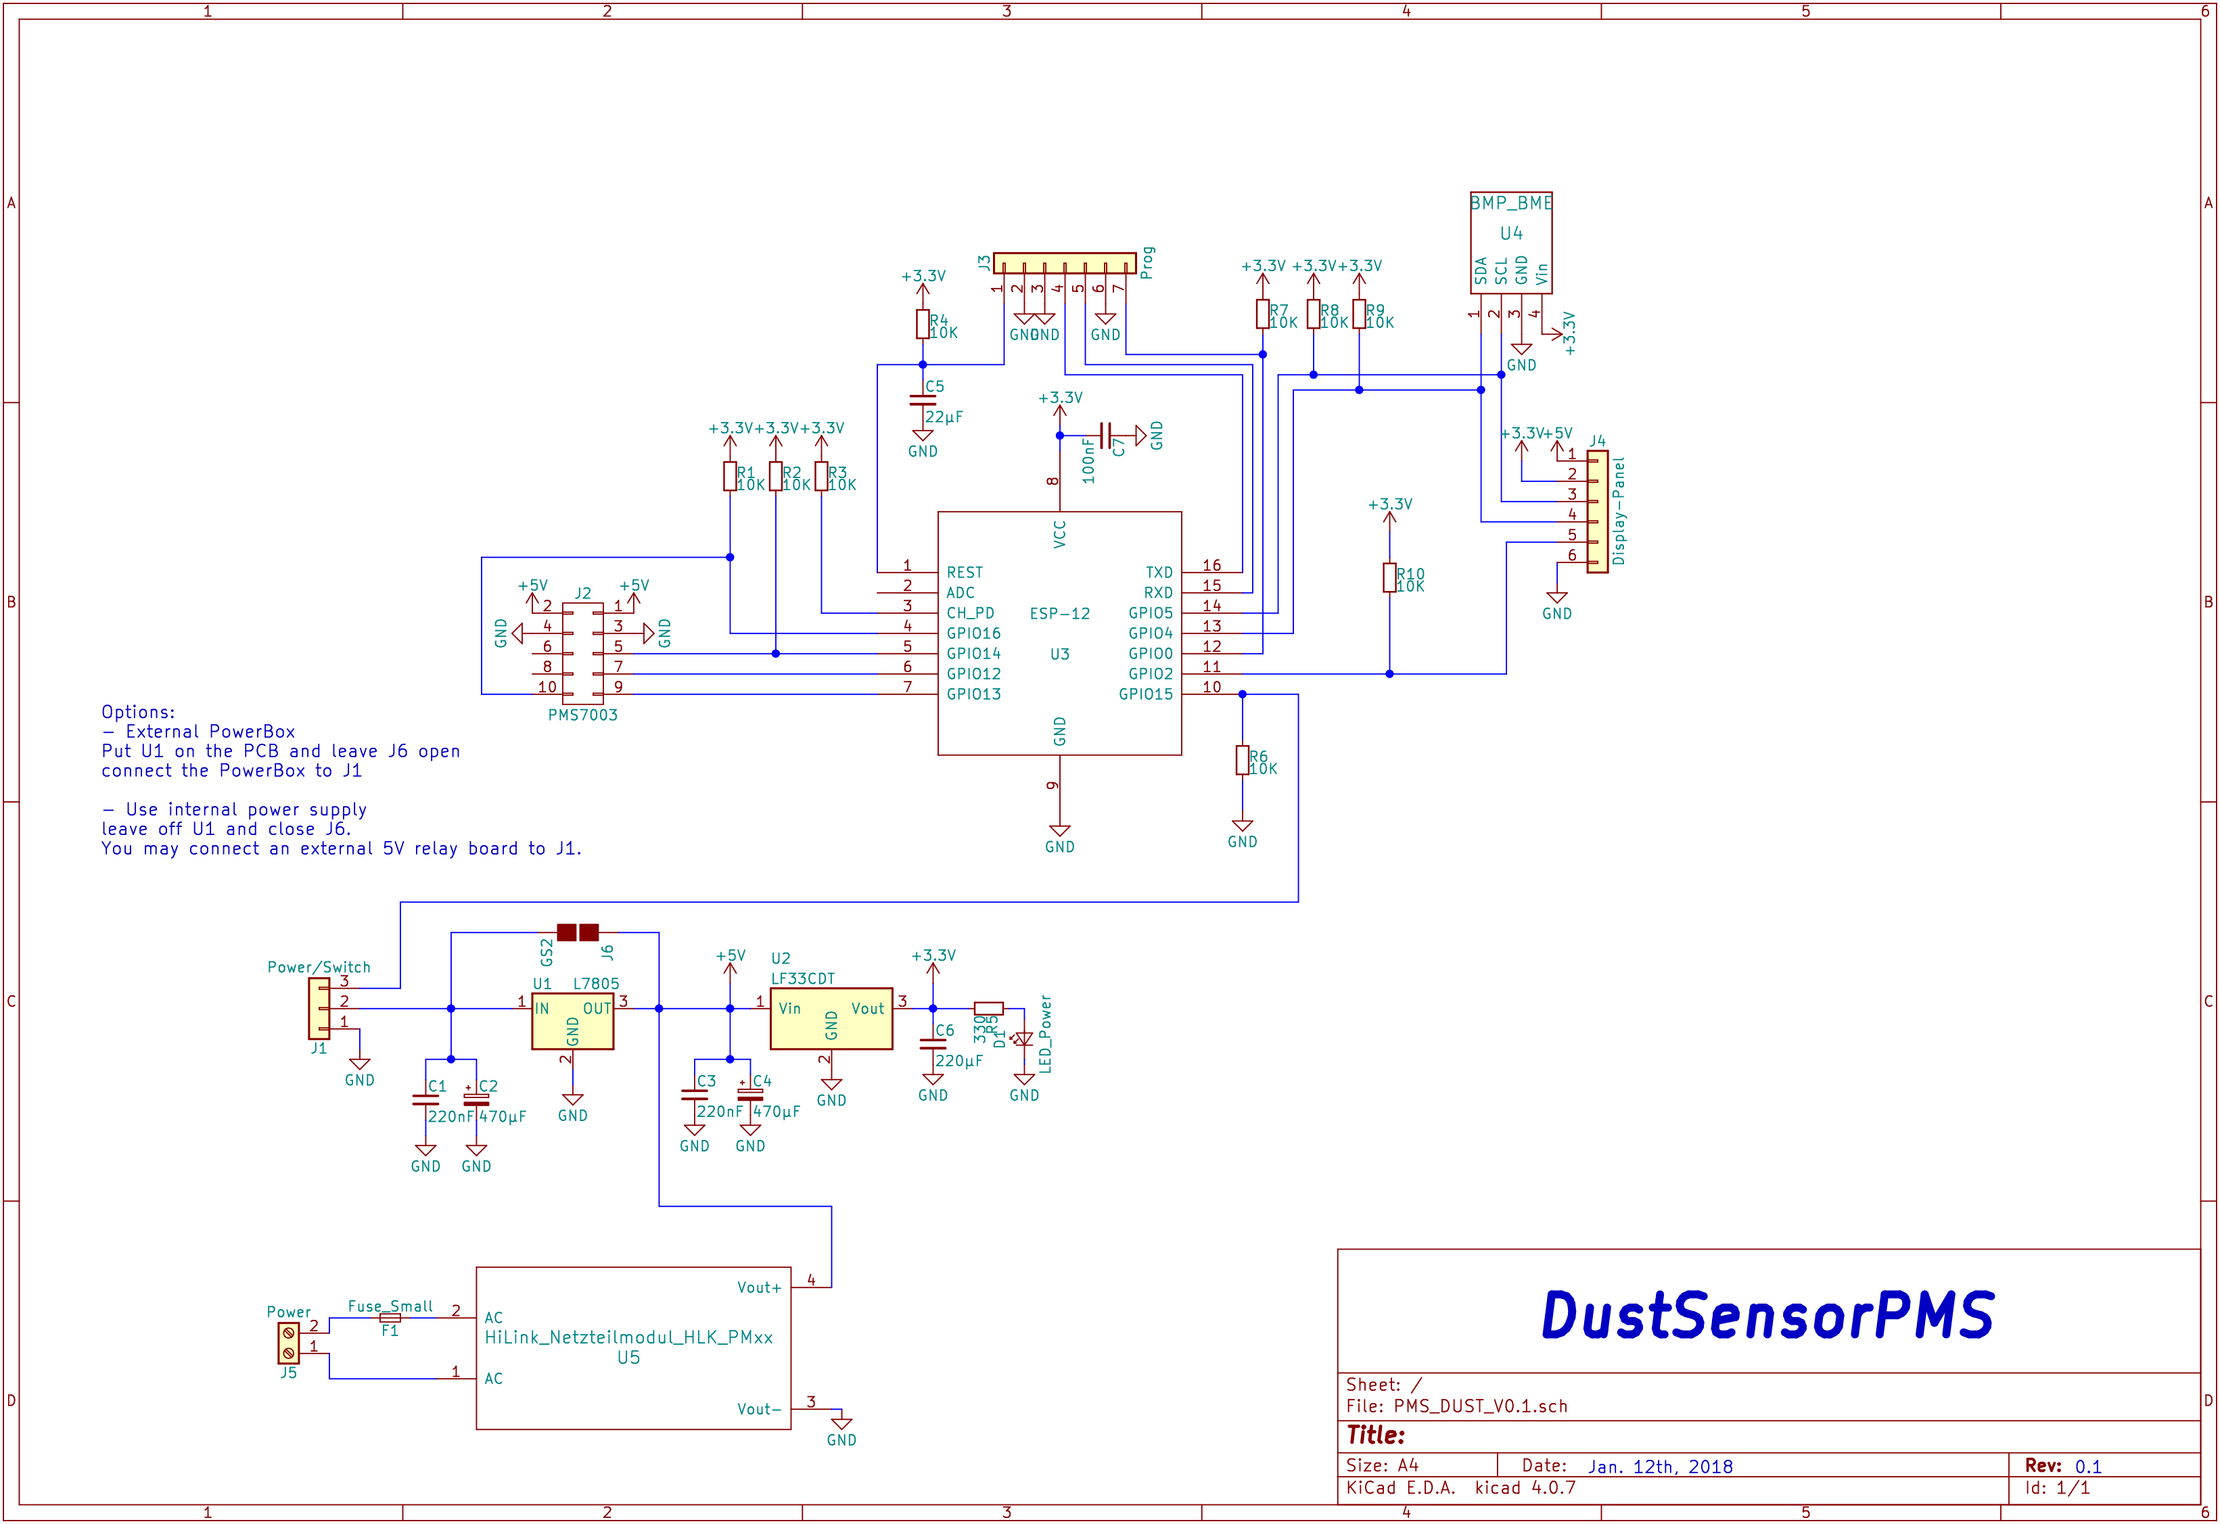Select the J2 PMS7003 connector symbol
The width and height of the screenshot is (2220, 1524).
582,653
